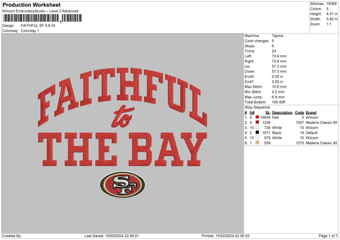The height and width of the screenshot is (240, 340).
Task: Click the "Left:" measurement label
Action: [x=248, y=56]
